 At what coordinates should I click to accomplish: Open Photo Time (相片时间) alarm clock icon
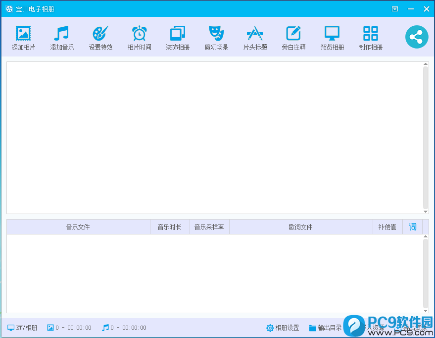tap(139, 34)
